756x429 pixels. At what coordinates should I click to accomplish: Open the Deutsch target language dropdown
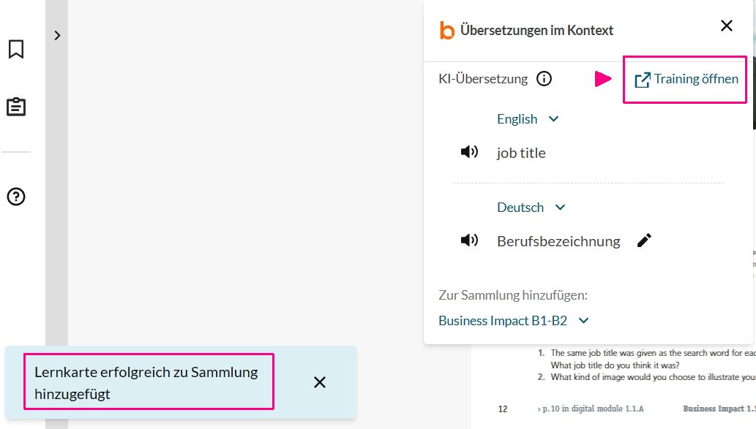[531, 208]
